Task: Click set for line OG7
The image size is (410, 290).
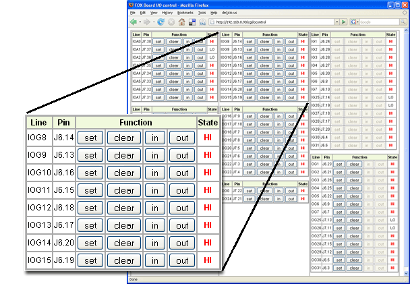Action: pyautogui.click(x=339, y=212)
